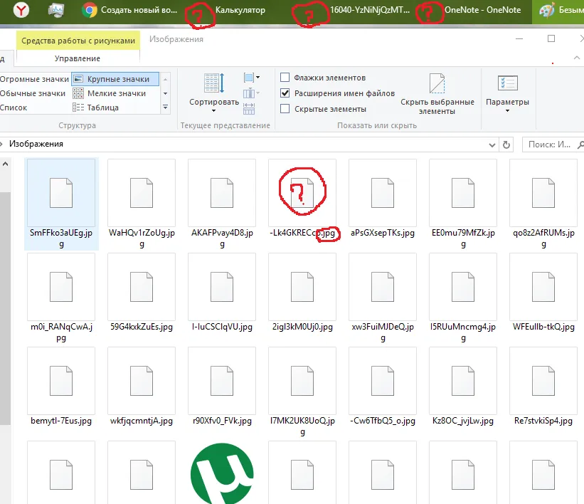Open the Сортировать dropdown
This screenshot has height=504, width=584.
[214, 93]
